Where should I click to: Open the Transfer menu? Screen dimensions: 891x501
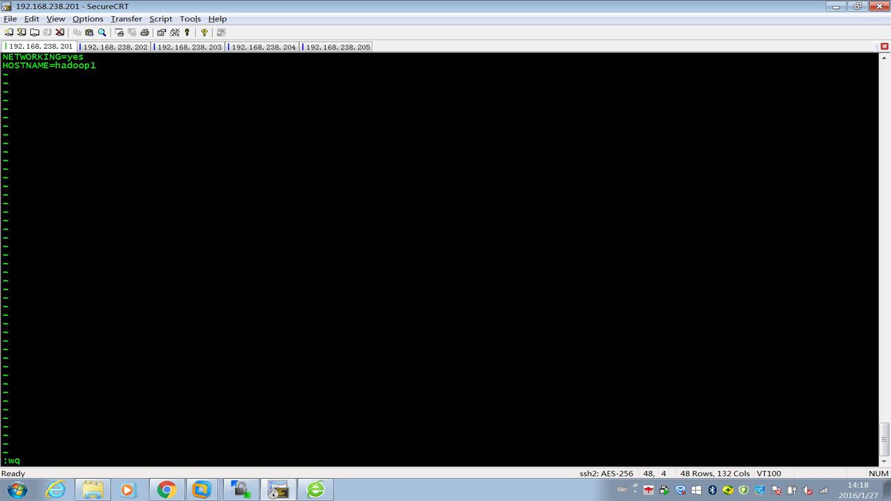(126, 19)
